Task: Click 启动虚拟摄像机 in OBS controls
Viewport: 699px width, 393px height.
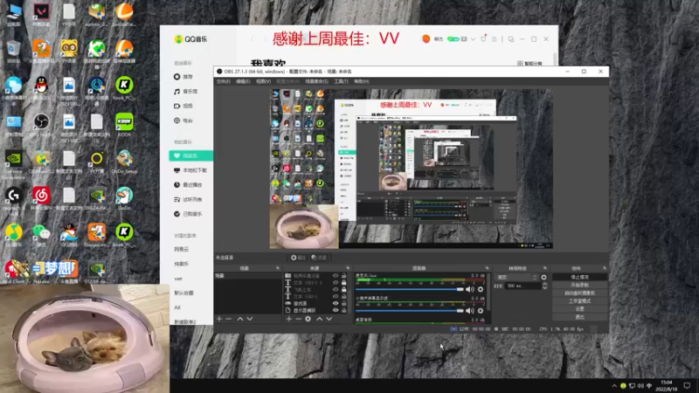Action: coord(579,293)
